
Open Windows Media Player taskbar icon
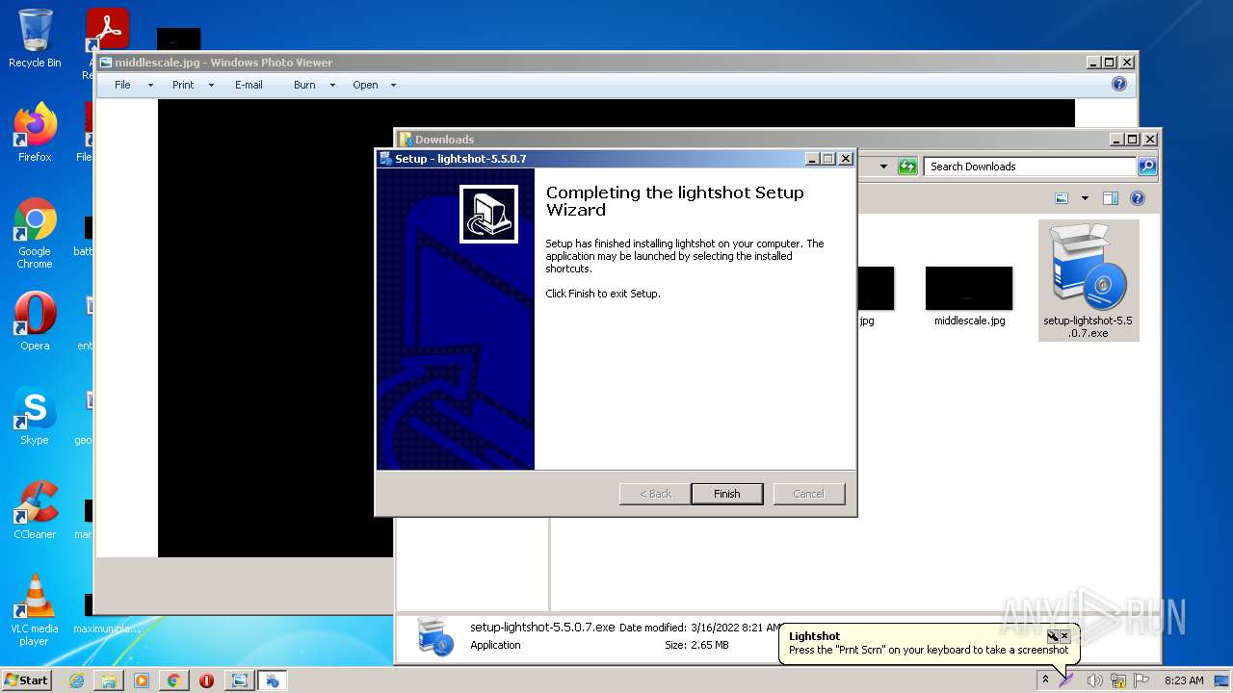click(x=142, y=680)
